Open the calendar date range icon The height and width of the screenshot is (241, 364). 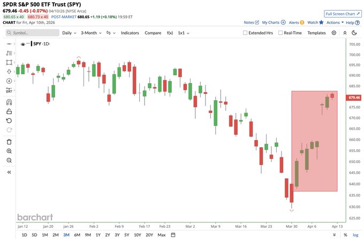[x=173, y=235]
